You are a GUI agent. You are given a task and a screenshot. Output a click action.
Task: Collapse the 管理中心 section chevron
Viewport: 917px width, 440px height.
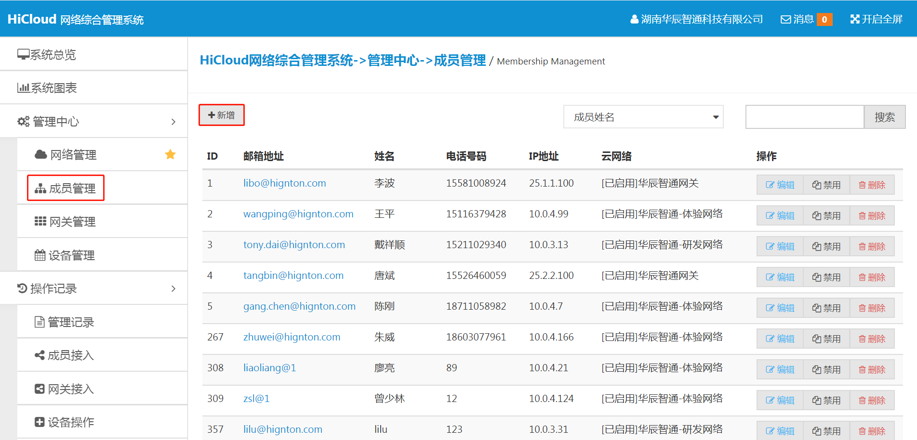(x=173, y=122)
